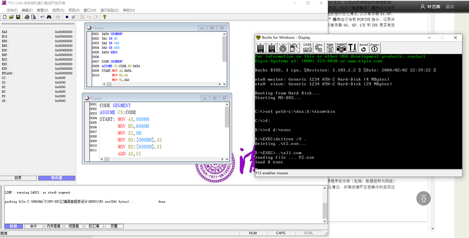The width and height of the screenshot is (469, 238).
Task: Click inside the Bochs black console display
Action: (x=358, y=112)
